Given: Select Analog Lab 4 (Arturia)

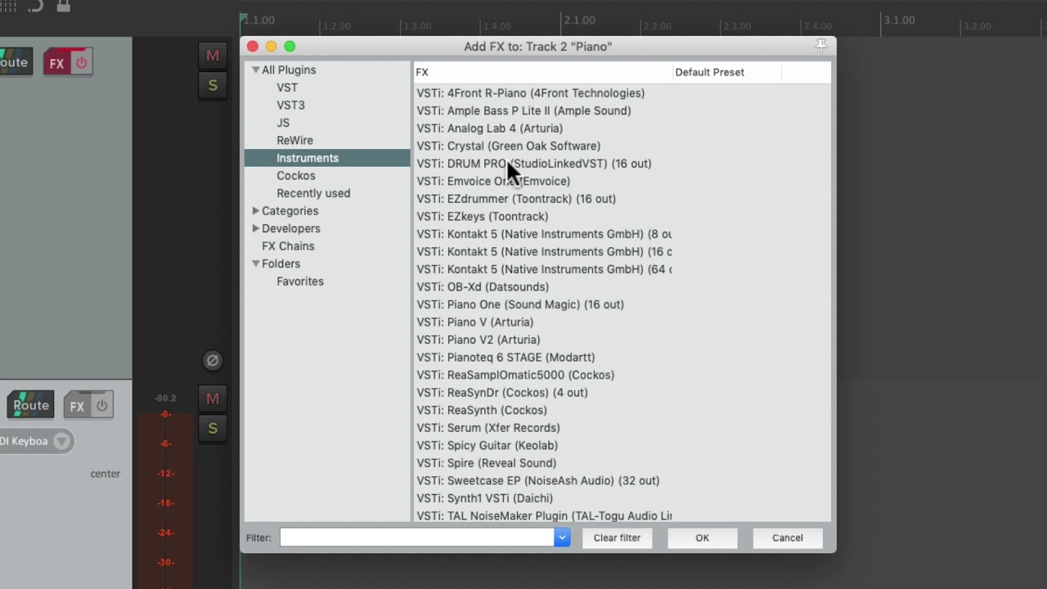Looking at the screenshot, I should pos(490,128).
